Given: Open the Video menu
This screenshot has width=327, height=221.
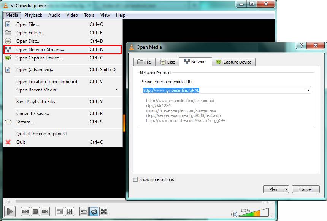Looking at the screenshot, I should tap(72, 15).
